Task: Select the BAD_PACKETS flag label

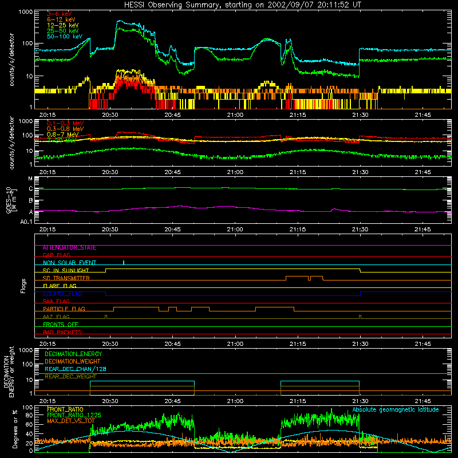Action: 62,332
